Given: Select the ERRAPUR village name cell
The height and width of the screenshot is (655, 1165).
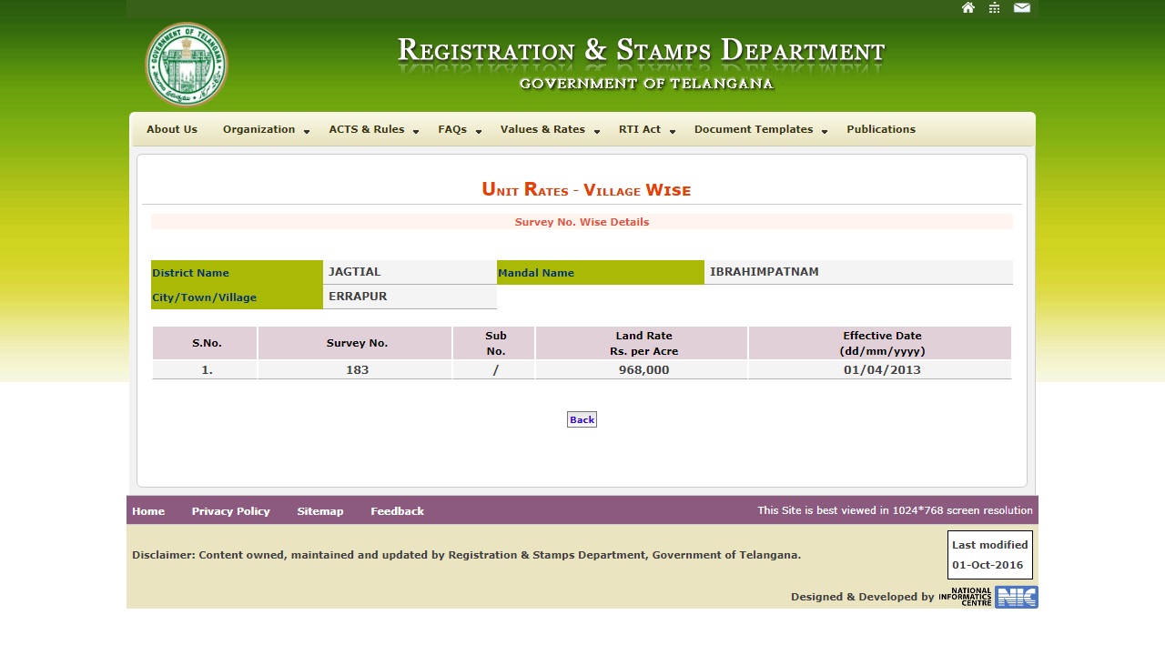Looking at the screenshot, I should click(355, 297).
